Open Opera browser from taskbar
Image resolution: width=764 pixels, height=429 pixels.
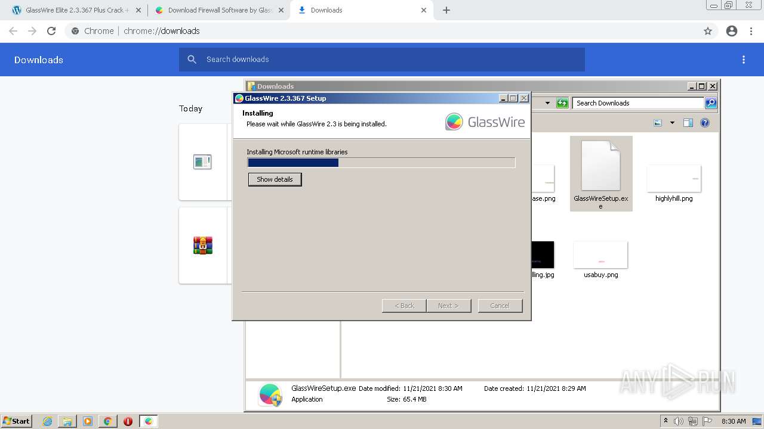click(128, 421)
